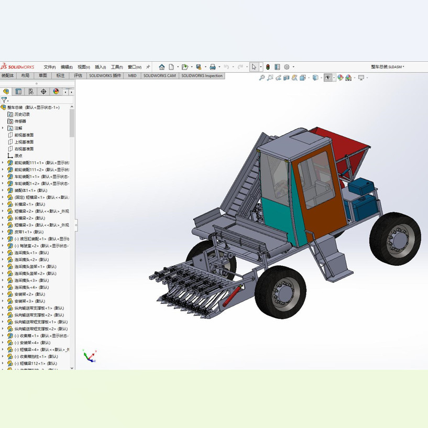This screenshot has width=428, height=428.
Task: Click the Home button in the toolbar
Action: click(x=162, y=67)
